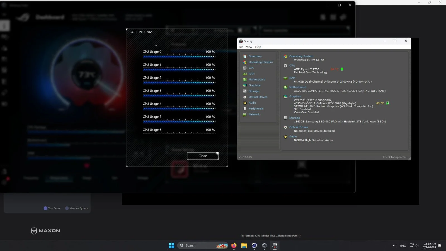Open File Explorer from the taskbar
446x251 pixels.
(x=244, y=245)
